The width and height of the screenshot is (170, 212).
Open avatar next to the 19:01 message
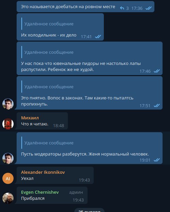click(x=8, y=158)
